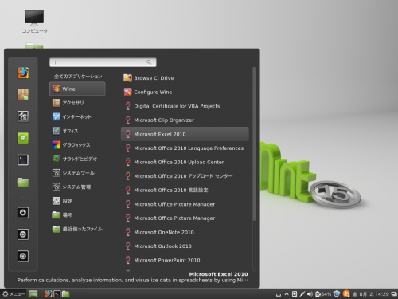The height and width of the screenshot is (299, 398).
Task: Click the Quit power icon at sidebar bottom
Action: pyautogui.click(x=23, y=256)
